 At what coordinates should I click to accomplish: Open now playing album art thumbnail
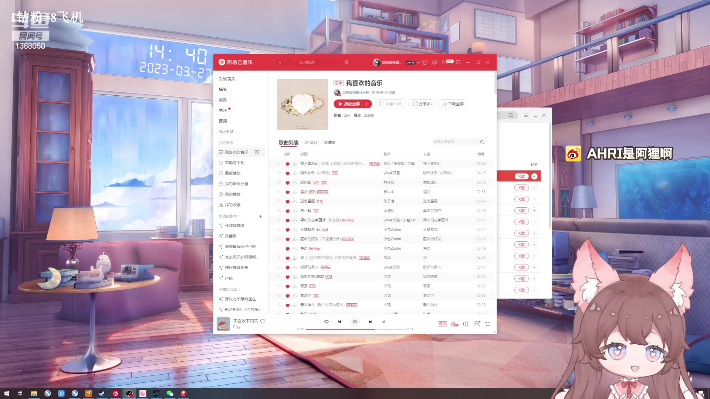click(223, 324)
